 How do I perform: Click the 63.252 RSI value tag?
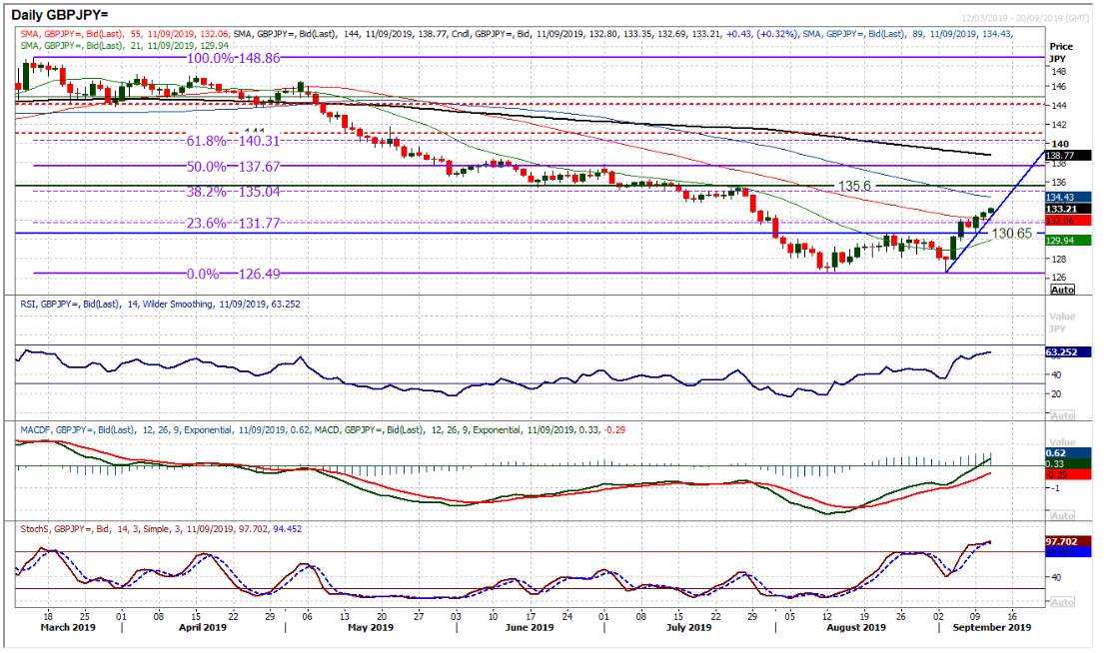[x=1070, y=352]
